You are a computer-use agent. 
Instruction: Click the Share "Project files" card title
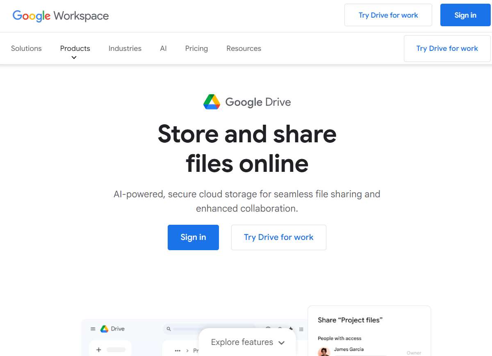pos(350,320)
